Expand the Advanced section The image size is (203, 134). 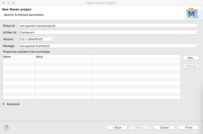(4, 104)
